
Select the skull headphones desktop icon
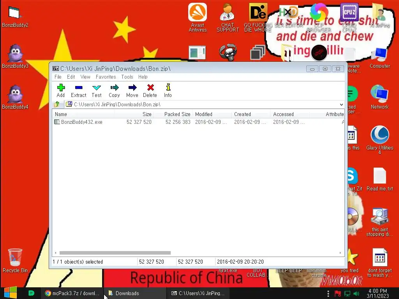228,52
